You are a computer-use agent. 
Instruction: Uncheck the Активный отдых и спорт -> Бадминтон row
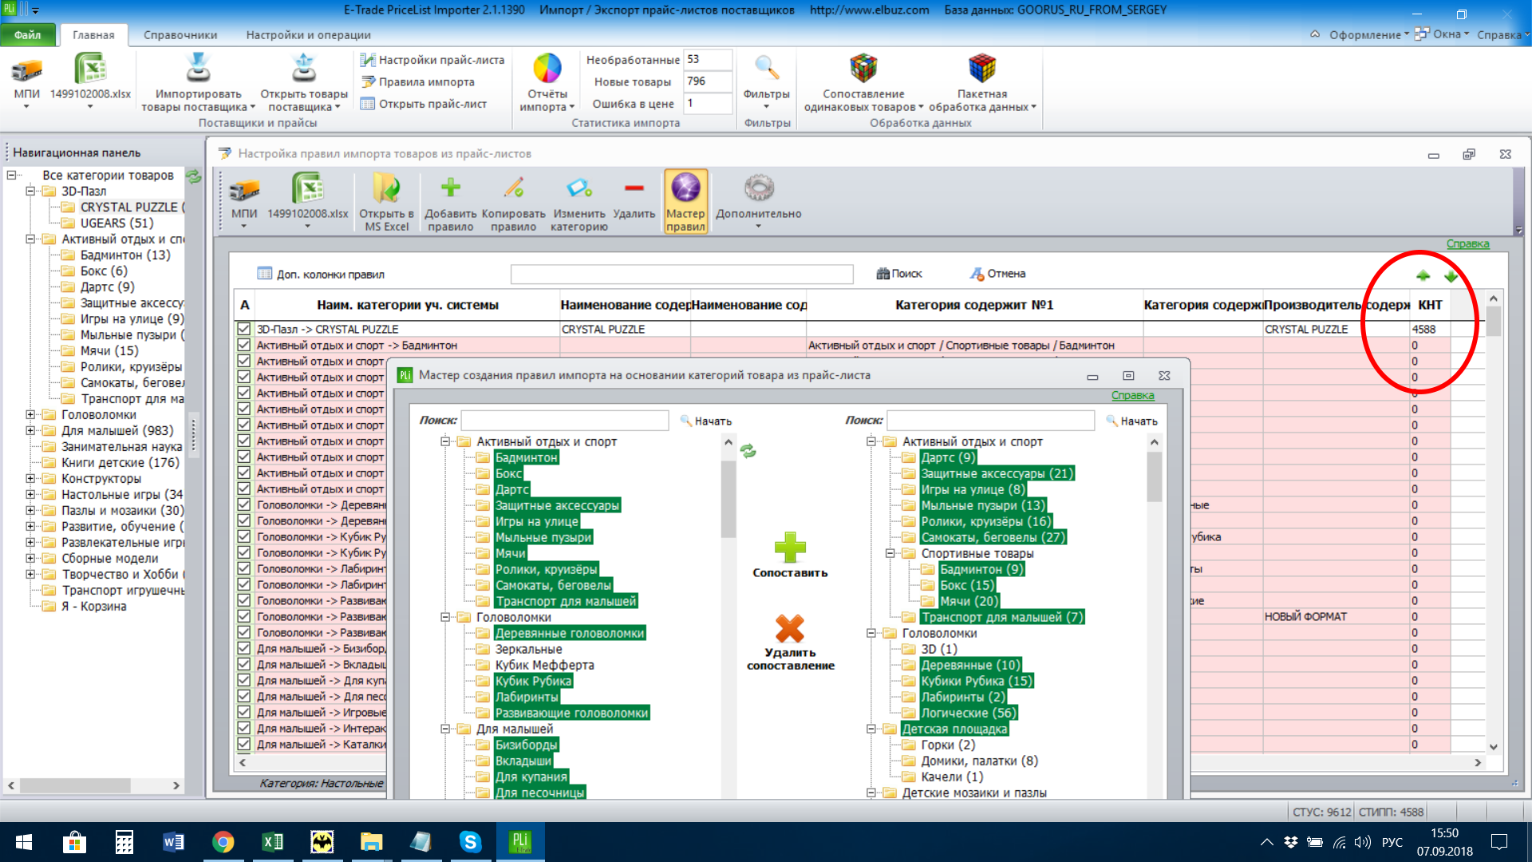(x=244, y=345)
